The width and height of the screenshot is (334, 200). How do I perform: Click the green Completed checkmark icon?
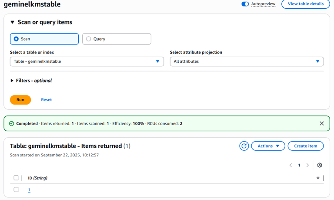11,123
